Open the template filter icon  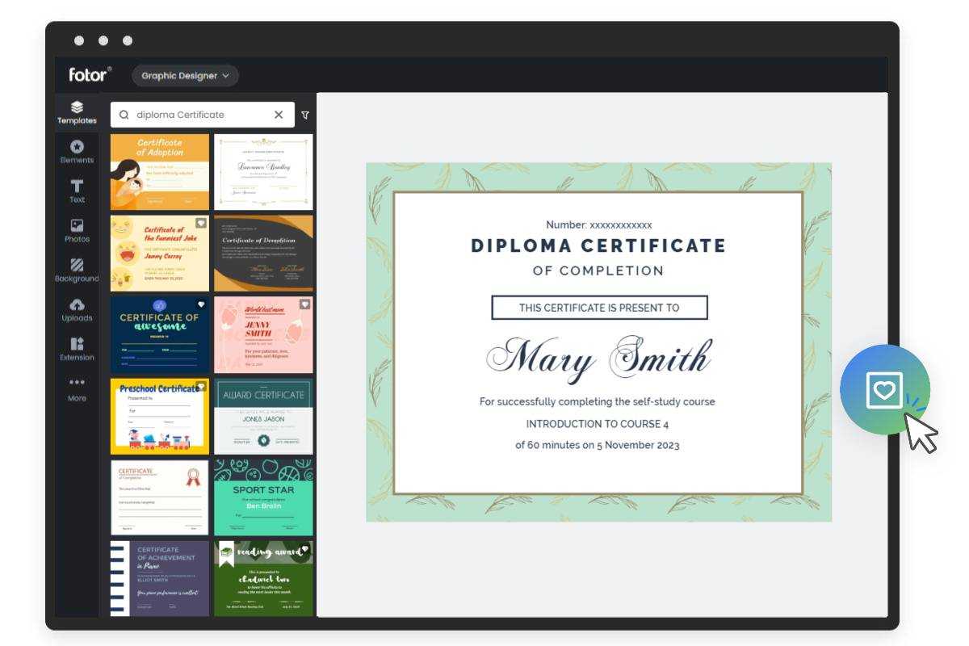(305, 115)
